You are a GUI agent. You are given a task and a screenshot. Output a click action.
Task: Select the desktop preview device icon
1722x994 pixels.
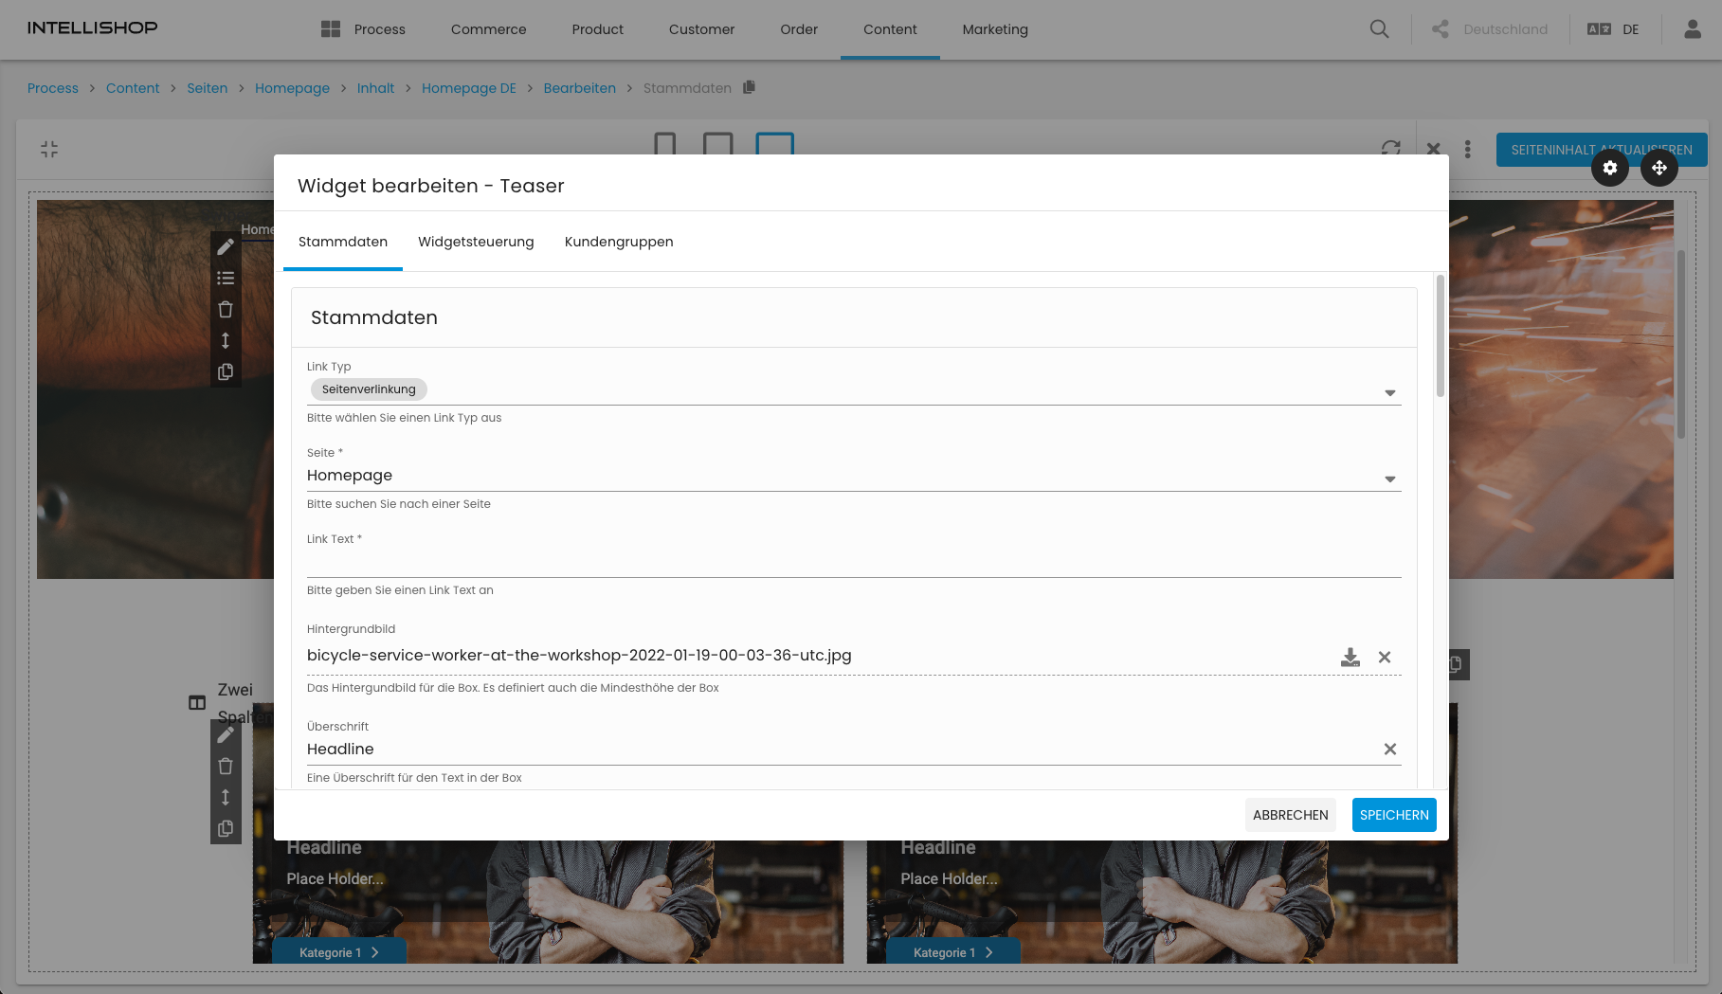coord(774,144)
